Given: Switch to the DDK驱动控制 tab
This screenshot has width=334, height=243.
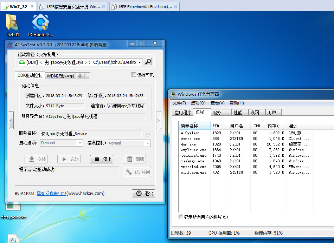Looking at the screenshot, I should coord(30,75).
